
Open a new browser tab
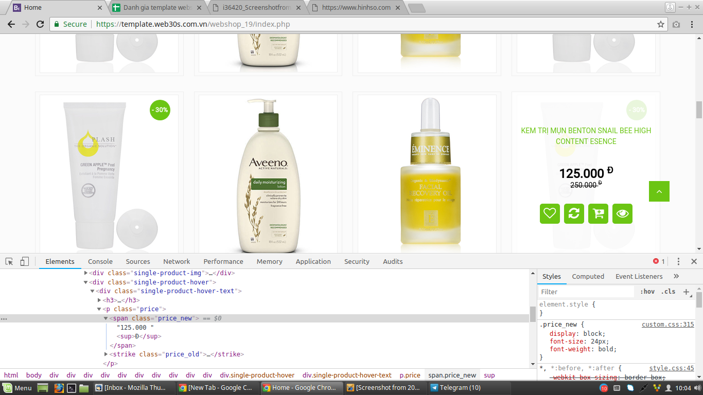point(416,8)
